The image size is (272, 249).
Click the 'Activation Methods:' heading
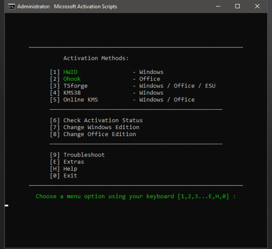pos(96,58)
